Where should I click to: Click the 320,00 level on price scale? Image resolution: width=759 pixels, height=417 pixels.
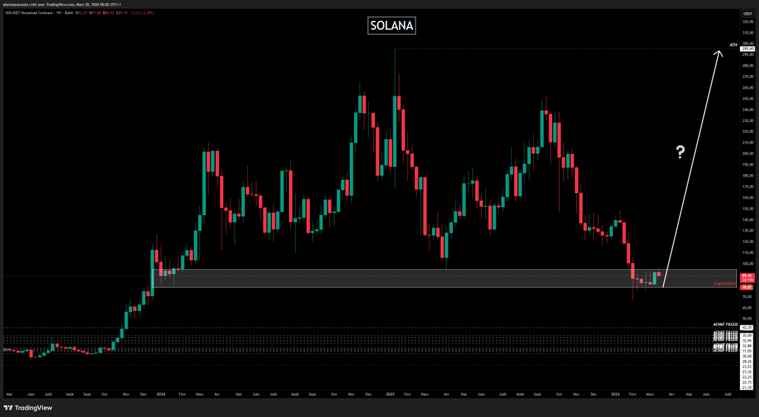pyautogui.click(x=746, y=21)
